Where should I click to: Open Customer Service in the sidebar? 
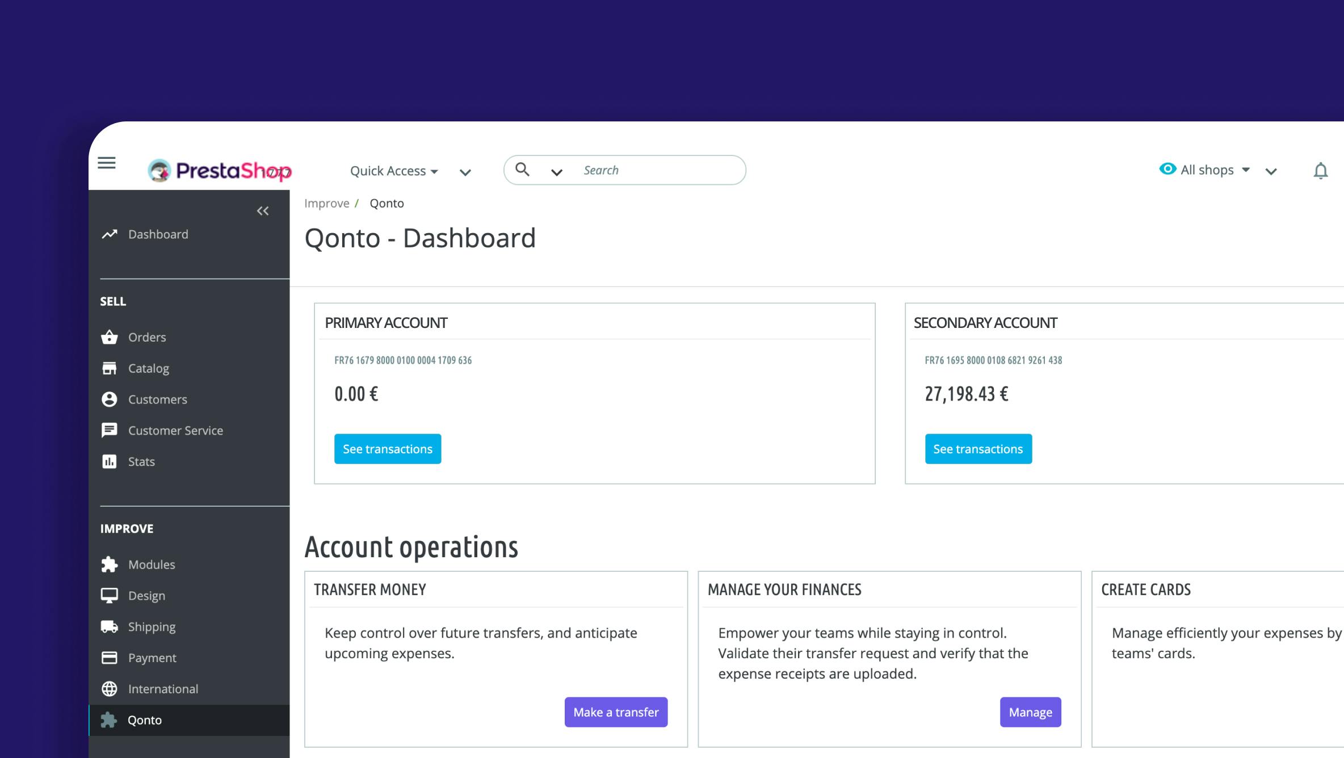(175, 431)
